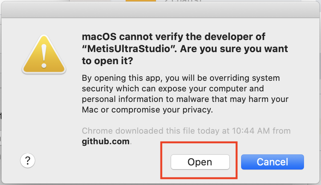This screenshot has height=185, width=321.
Task: Click the "By opening this app" text line
Action: pyautogui.click(x=181, y=78)
